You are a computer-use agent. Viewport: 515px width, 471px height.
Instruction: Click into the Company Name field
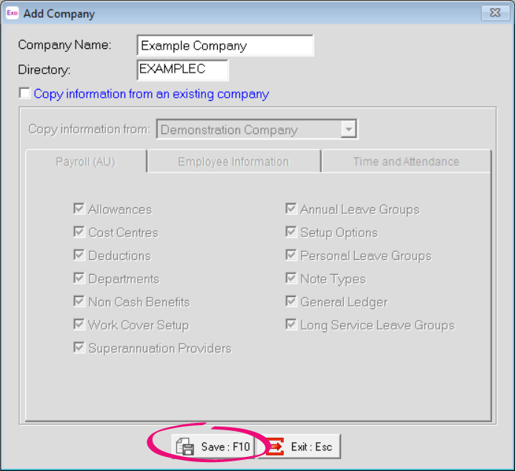pyautogui.click(x=225, y=45)
